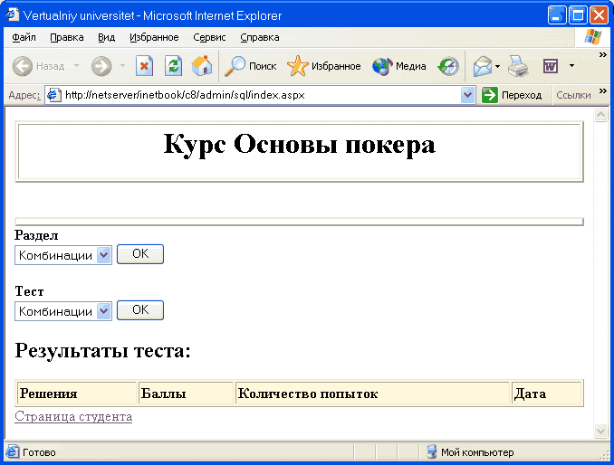Click the Print printer icon
The image size is (614, 465).
518,66
